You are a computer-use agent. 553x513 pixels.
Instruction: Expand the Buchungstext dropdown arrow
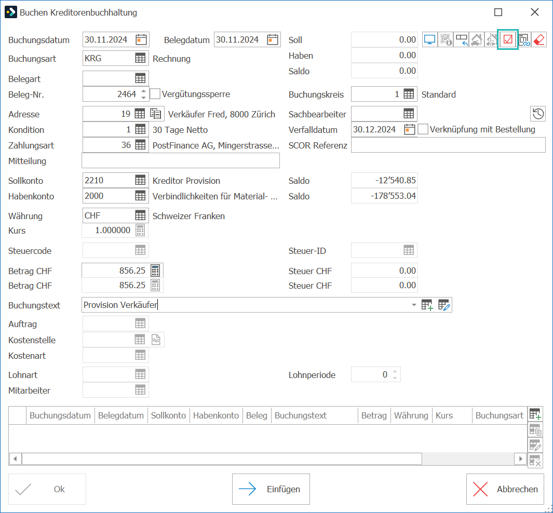(x=414, y=305)
